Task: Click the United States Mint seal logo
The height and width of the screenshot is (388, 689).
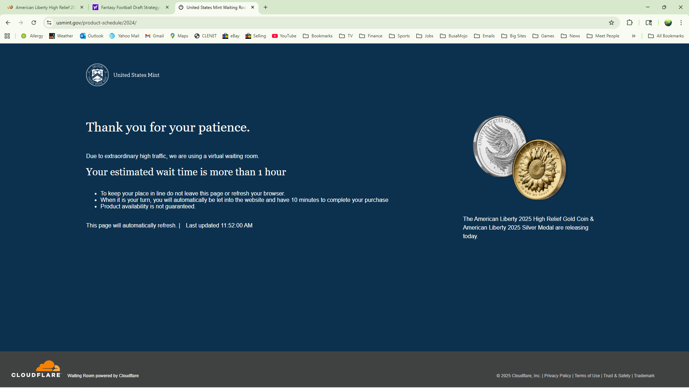Action: pyautogui.click(x=97, y=75)
